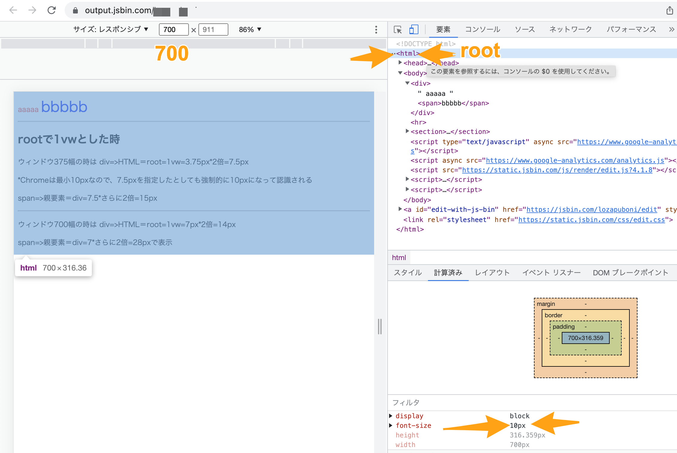The width and height of the screenshot is (677, 453).
Task: Click the width input showing 700
Action: click(174, 29)
